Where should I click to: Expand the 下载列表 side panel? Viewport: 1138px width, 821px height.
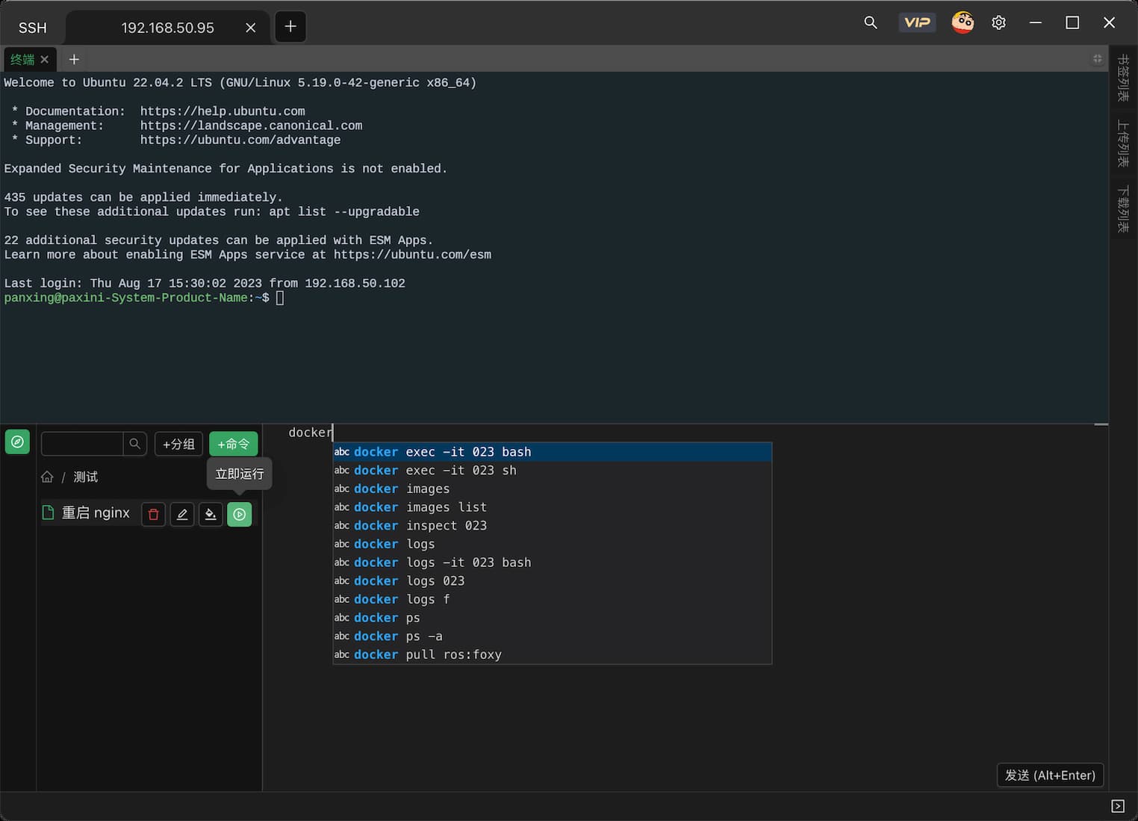click(1123, 209)
